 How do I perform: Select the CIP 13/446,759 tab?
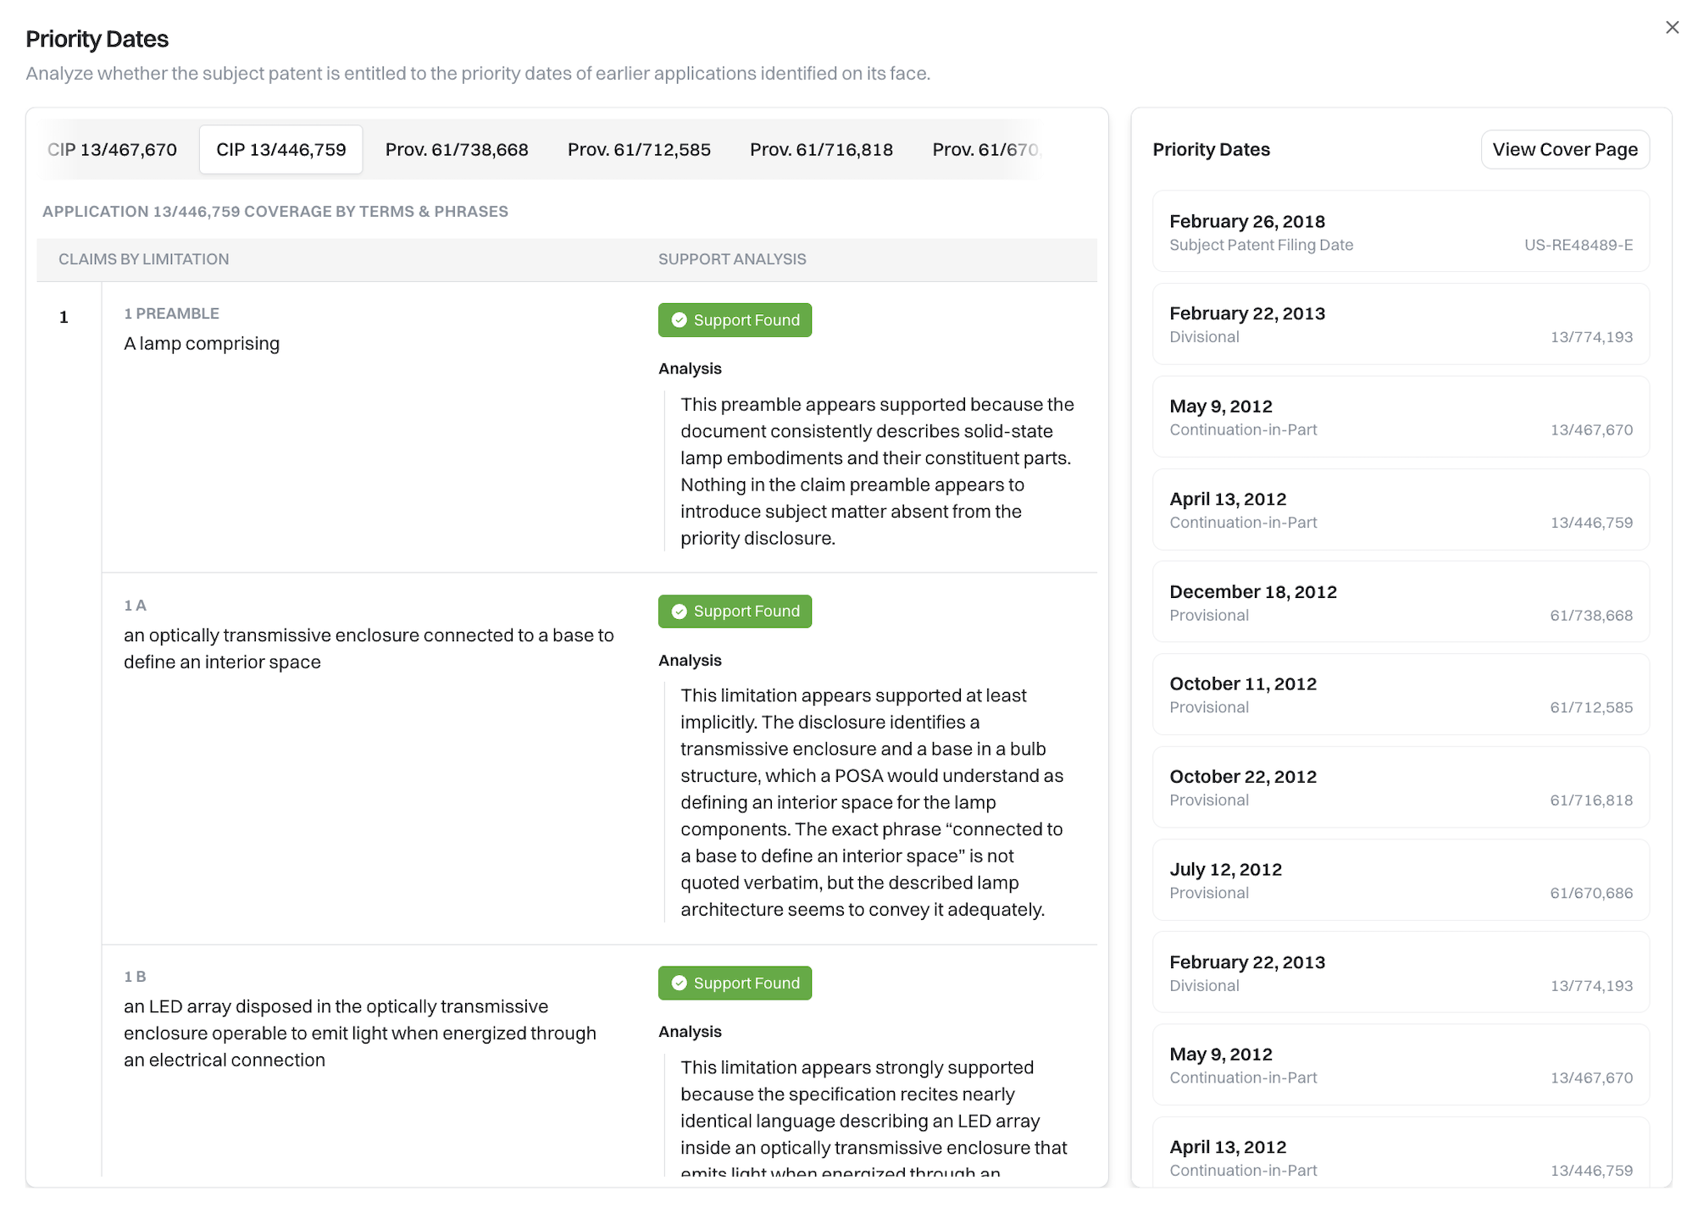point(280,150)
